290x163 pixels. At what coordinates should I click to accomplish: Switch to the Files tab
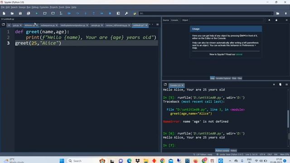coord(240,78)
